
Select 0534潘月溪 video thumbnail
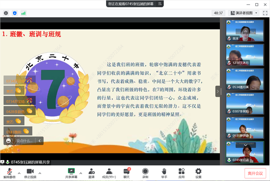click(245, 79)
